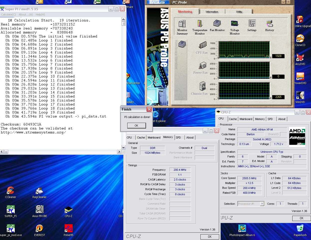Open the SPD tab in the CPU-Z timings window
The height and width of the screenshot is (240, 311).
(x=178, y=137)
